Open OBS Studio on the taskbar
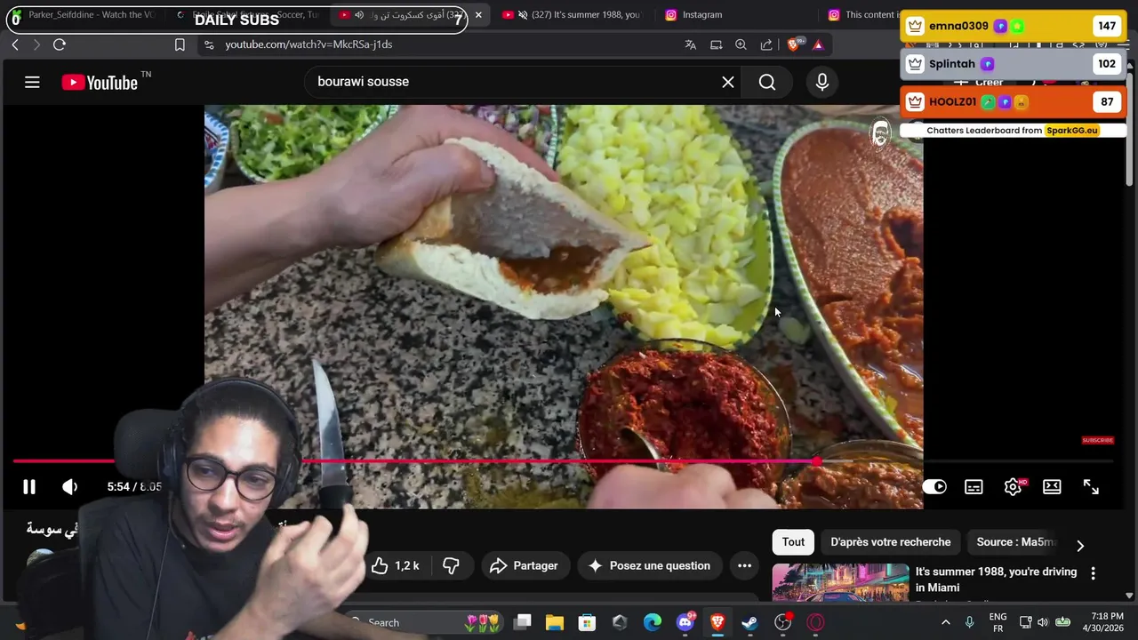This screenshot has height=640, width=1138. 782,622
